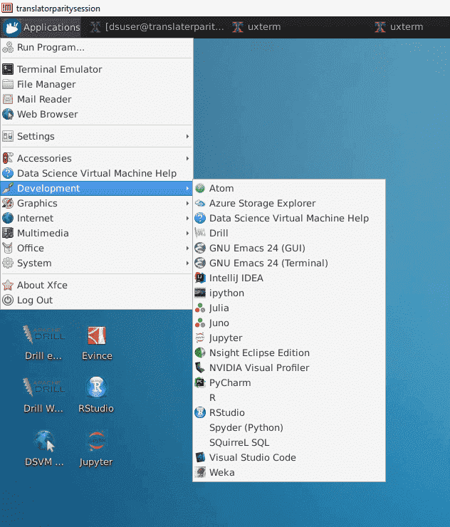This screenshot has height=527, width=450.
Task: Click the Drill icon in Development submenu
Action: click(x=200, y=233)
